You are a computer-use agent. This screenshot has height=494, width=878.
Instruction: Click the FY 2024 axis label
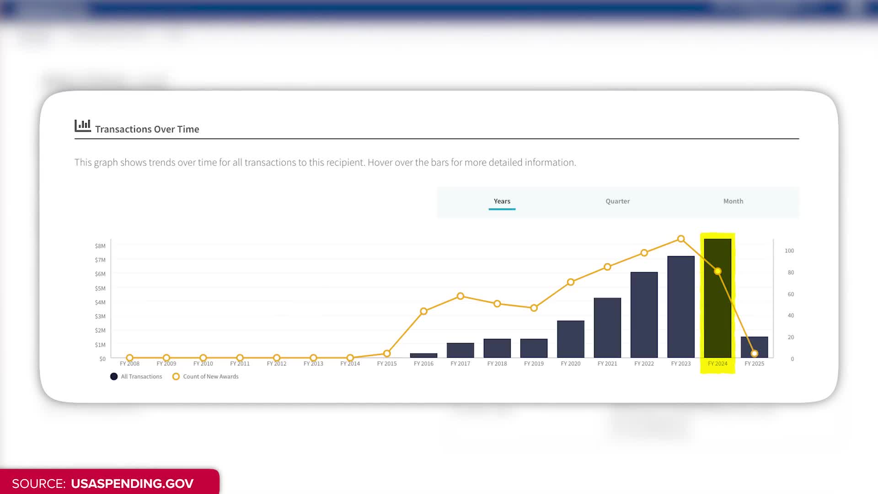(717, 364)
